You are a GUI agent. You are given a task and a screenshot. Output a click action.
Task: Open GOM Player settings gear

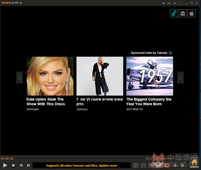point(20,3)
